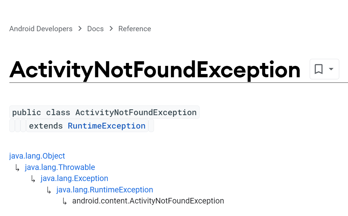Navigate to the Reference breadcrumb
348x216 pixels.
point(135,29)
